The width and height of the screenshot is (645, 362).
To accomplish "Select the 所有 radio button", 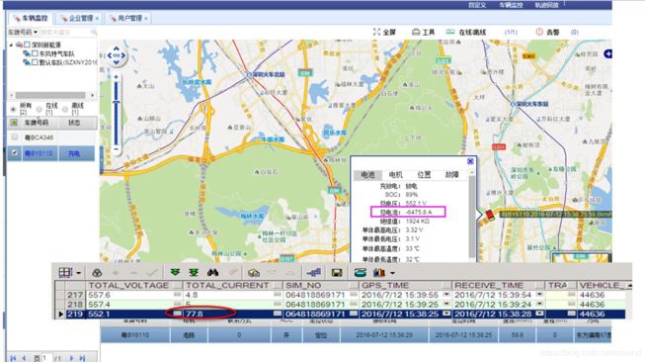I will [13, 110].
